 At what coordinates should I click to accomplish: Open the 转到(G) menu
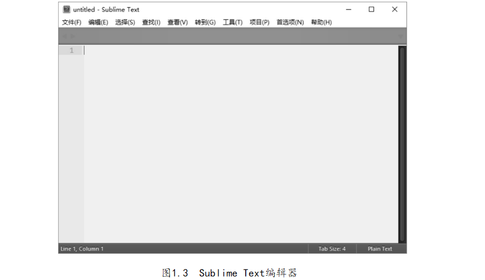205,22
